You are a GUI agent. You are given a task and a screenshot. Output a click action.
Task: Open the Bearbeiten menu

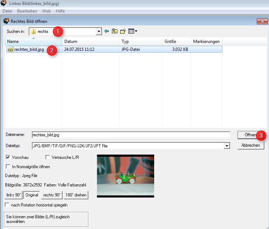pos(28,11)
